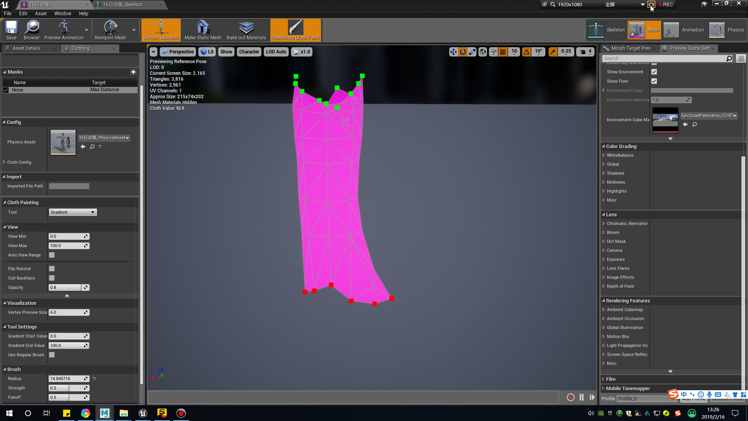
Task: Toggle rotation snapping angle icon
Action: pos(526,52)
